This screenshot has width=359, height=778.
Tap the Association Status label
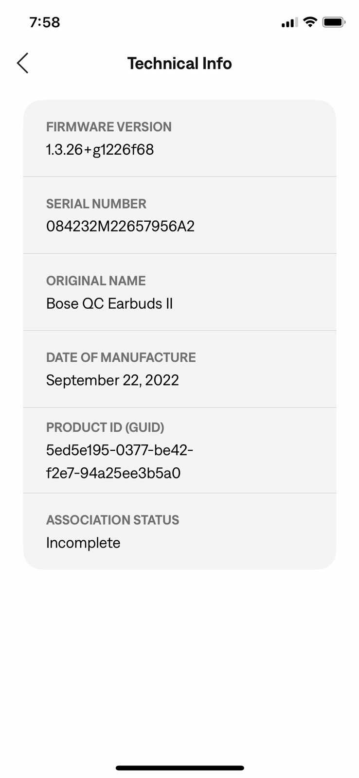click(112, 520)
